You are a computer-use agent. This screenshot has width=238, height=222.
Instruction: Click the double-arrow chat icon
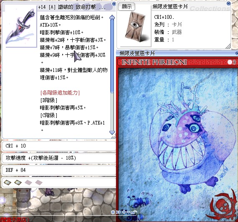(118, 212)
